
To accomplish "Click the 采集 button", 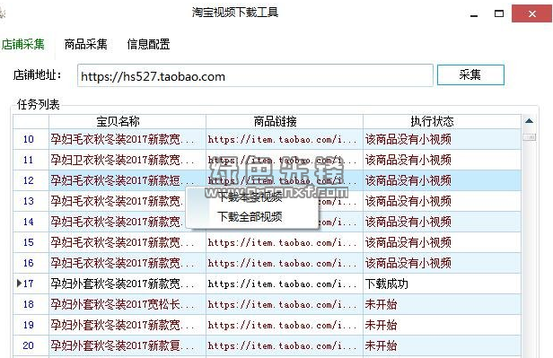I will click(470, 74).
